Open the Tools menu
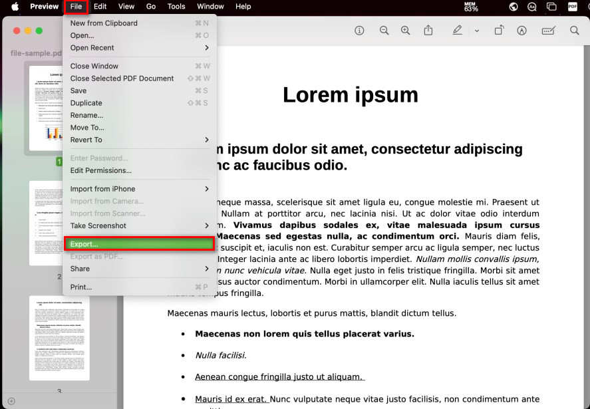 tap(176, 7)
